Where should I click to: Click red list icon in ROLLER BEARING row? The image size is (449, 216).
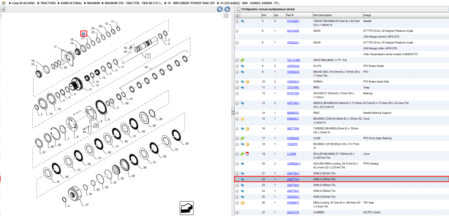click(x=247, y=154)
